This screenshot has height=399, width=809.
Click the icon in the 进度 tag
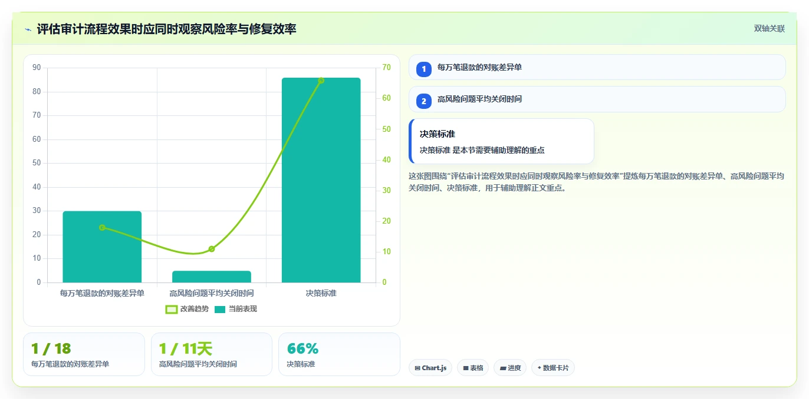click(x=502, y=368)
